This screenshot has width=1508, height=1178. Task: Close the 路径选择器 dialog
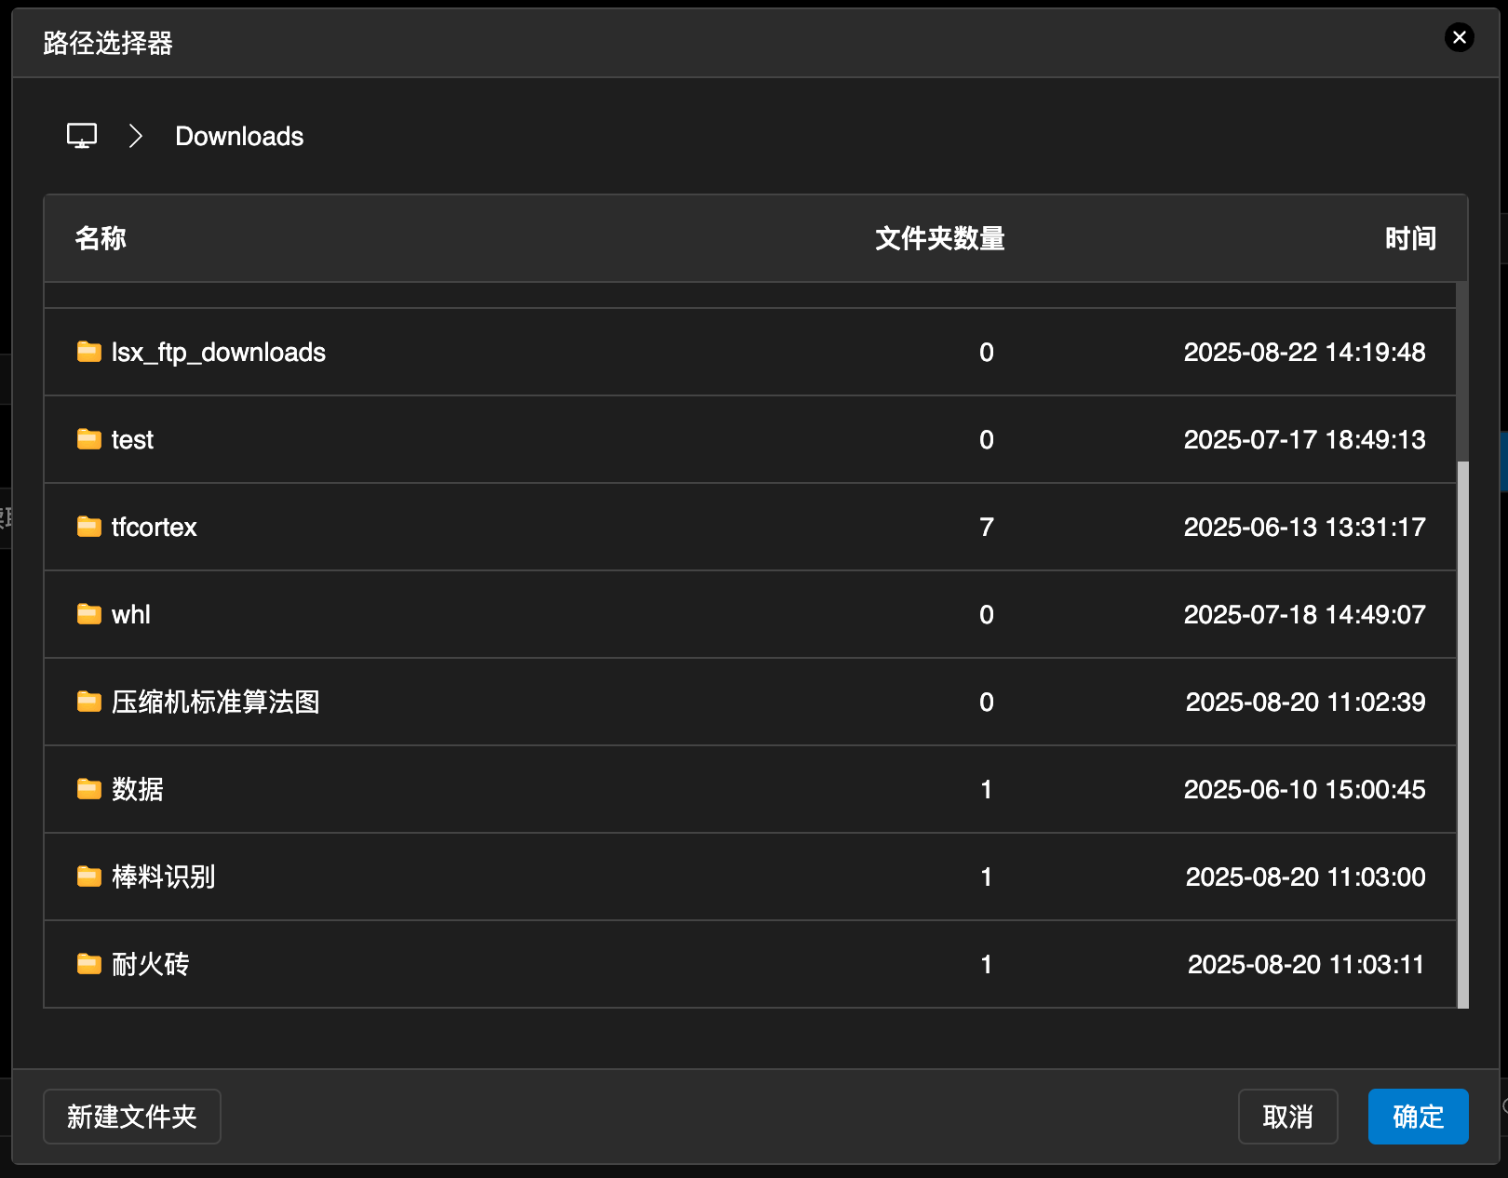click(x=1459, y=37)
